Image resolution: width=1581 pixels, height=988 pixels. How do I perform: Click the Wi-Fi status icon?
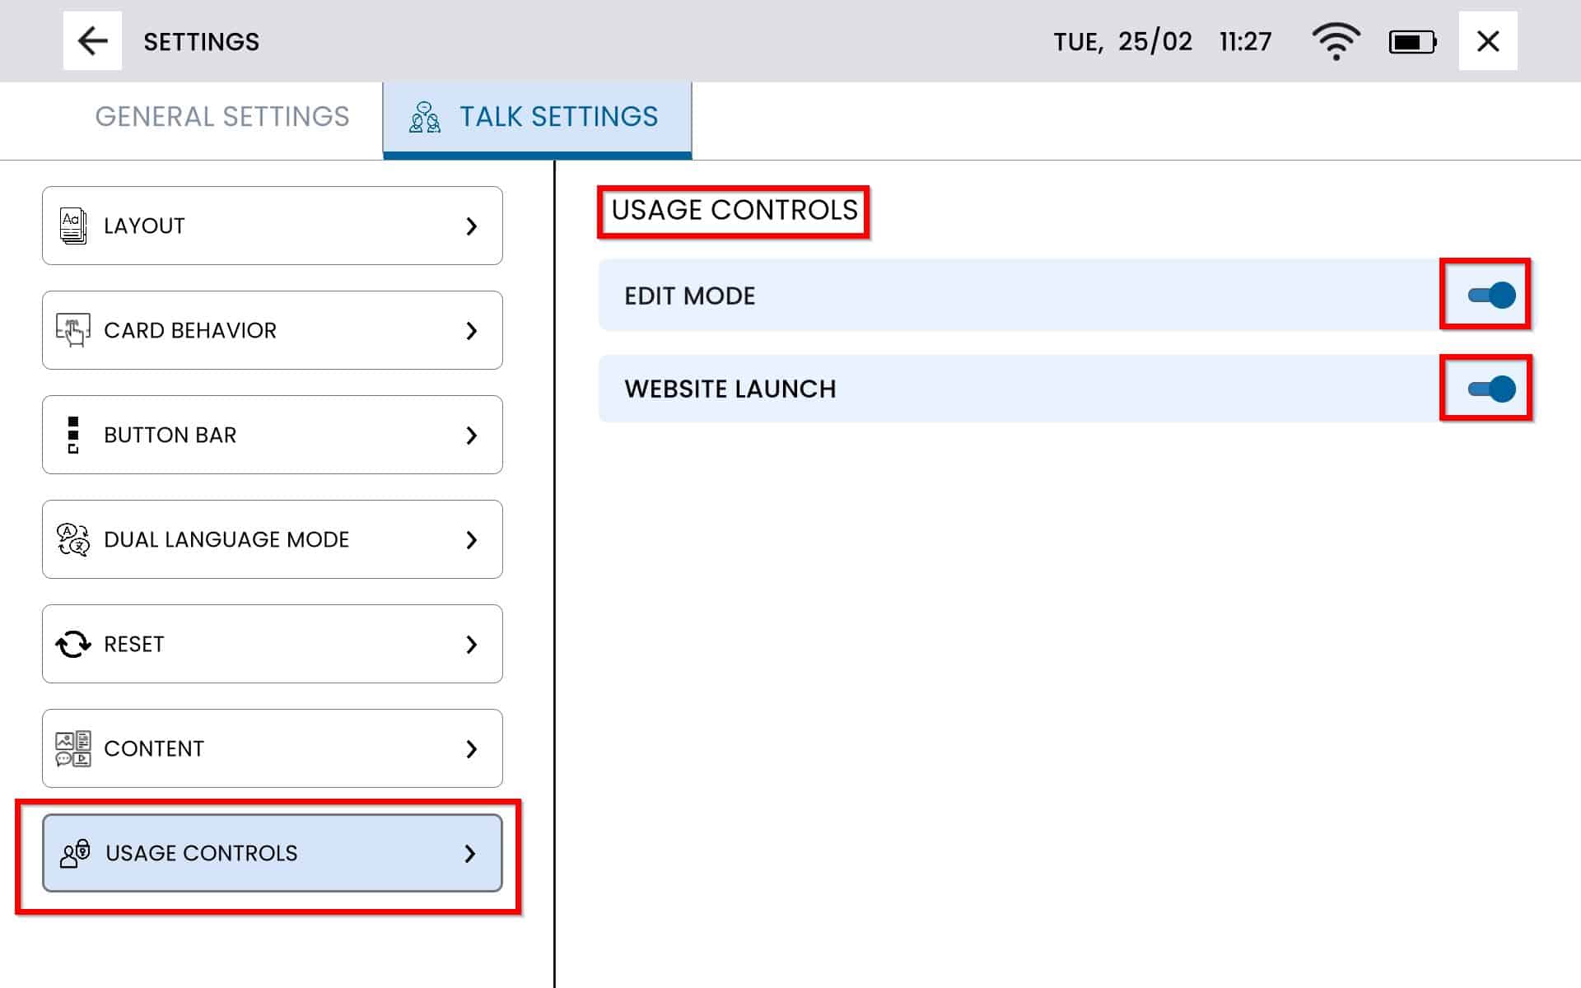1336,41
